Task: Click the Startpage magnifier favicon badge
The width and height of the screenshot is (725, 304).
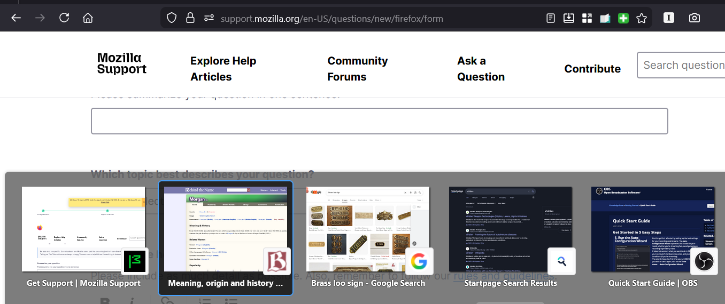Action: [561, 261]
